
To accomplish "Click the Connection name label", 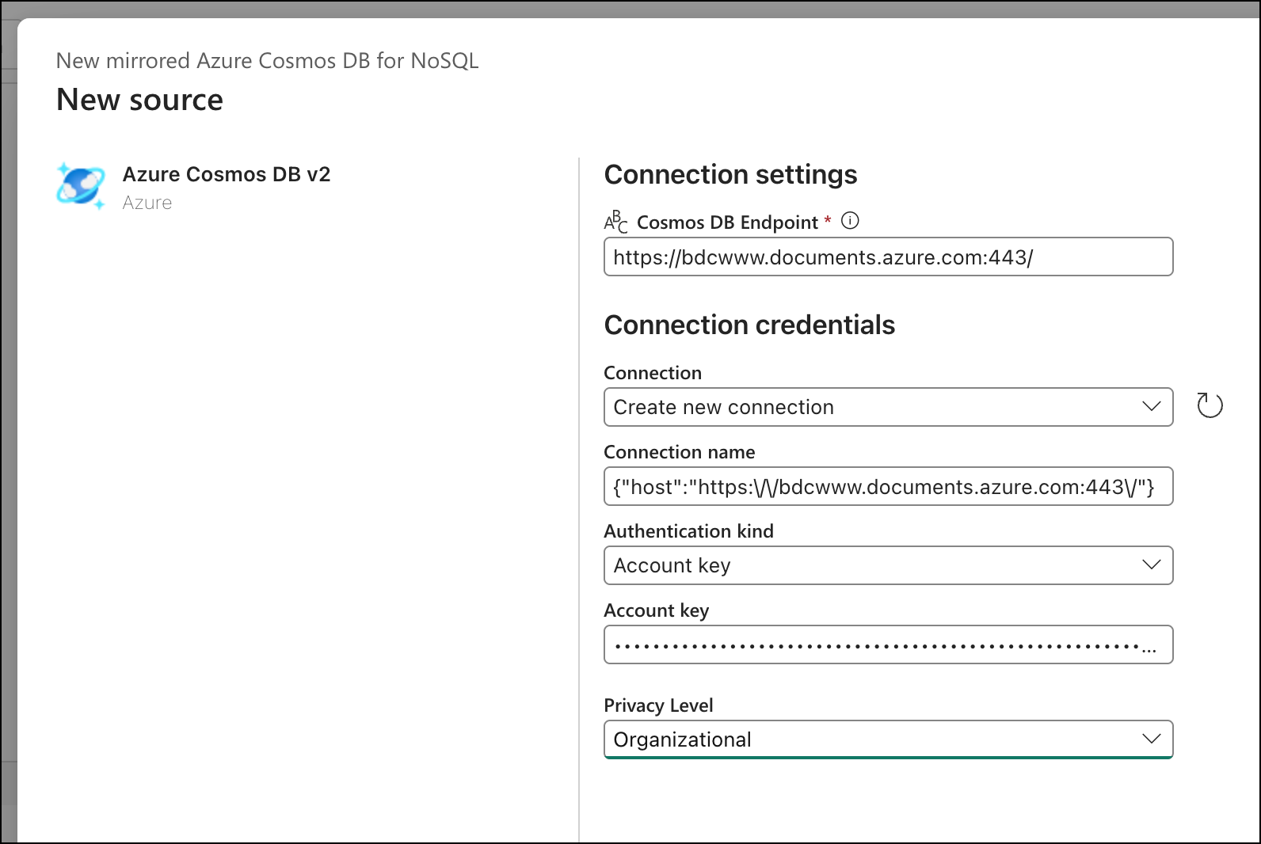I will 680,452.
